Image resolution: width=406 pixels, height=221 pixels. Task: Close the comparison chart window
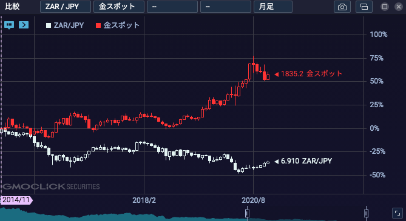coord(399,7)
